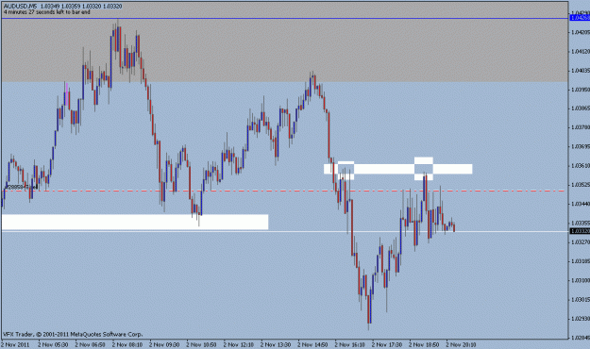The height and width of the screenshot is (349, 590).
Task: Select the large white rectangle at lower left
Action: click(135, 222)
